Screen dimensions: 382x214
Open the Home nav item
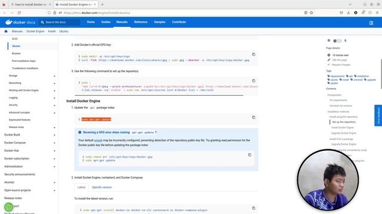point(91,22)
